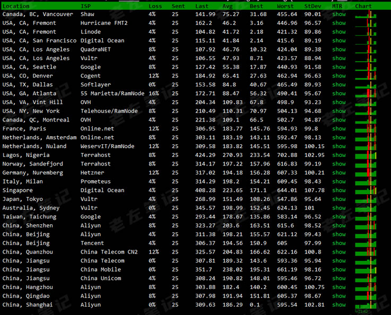This screenshot has width=391, height=315.
Task: Click last value 141.99 in Vancouver row
Action: pyautogui.click(x=205, y=14)
